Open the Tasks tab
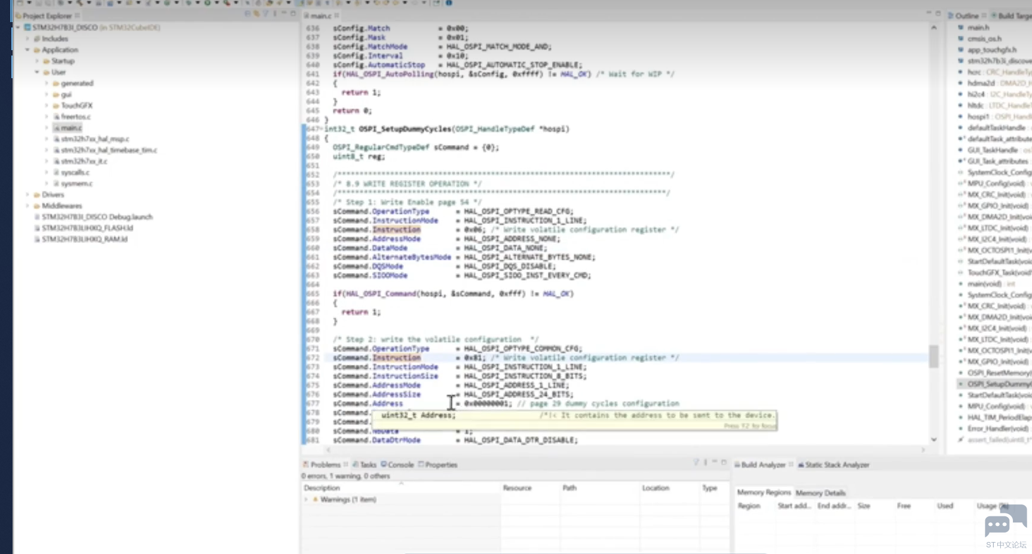Screen dimensions: 1032x554 pyautogui.click(x=366, y=464)
